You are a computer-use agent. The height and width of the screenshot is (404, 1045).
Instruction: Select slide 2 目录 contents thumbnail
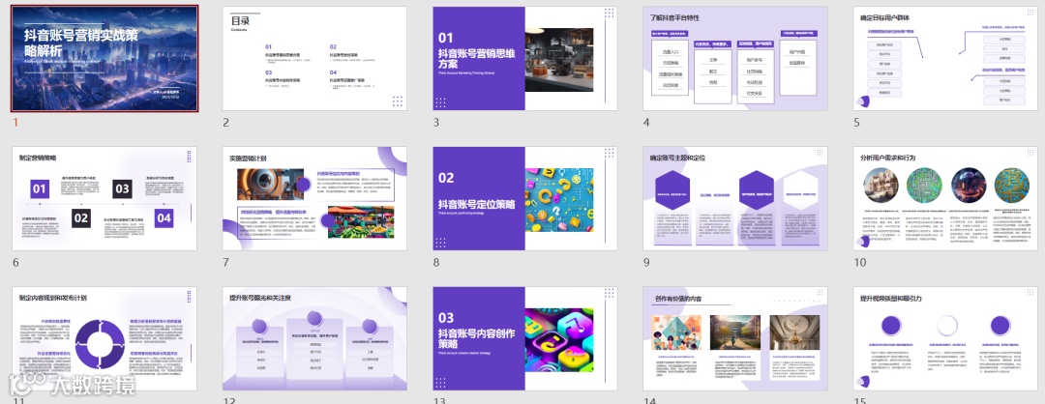314,59
